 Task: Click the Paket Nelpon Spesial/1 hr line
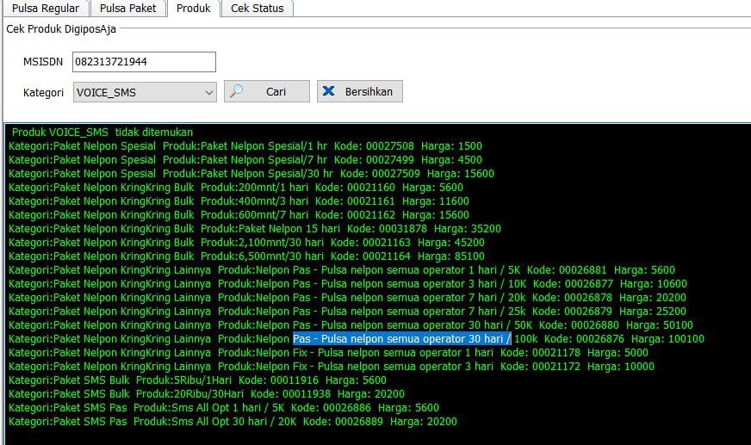click(245, 146)
